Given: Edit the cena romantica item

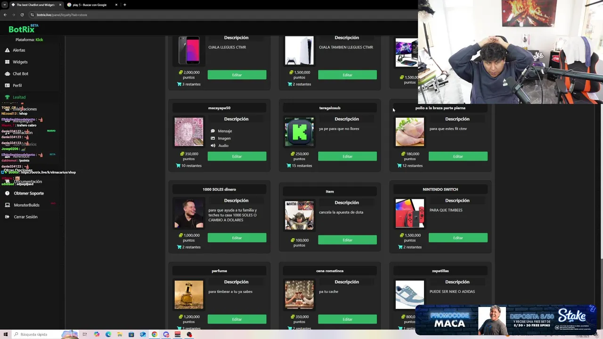Looking at the screenshot, I should pyautogui.click(x=347, y=319).
